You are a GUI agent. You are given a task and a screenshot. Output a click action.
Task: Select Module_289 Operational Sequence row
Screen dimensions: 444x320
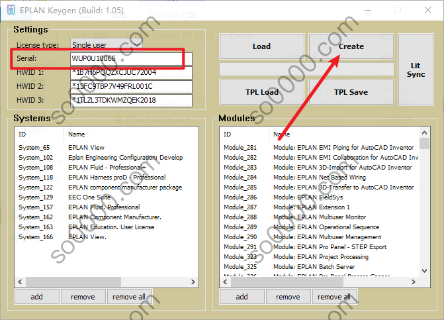point(320,227)
